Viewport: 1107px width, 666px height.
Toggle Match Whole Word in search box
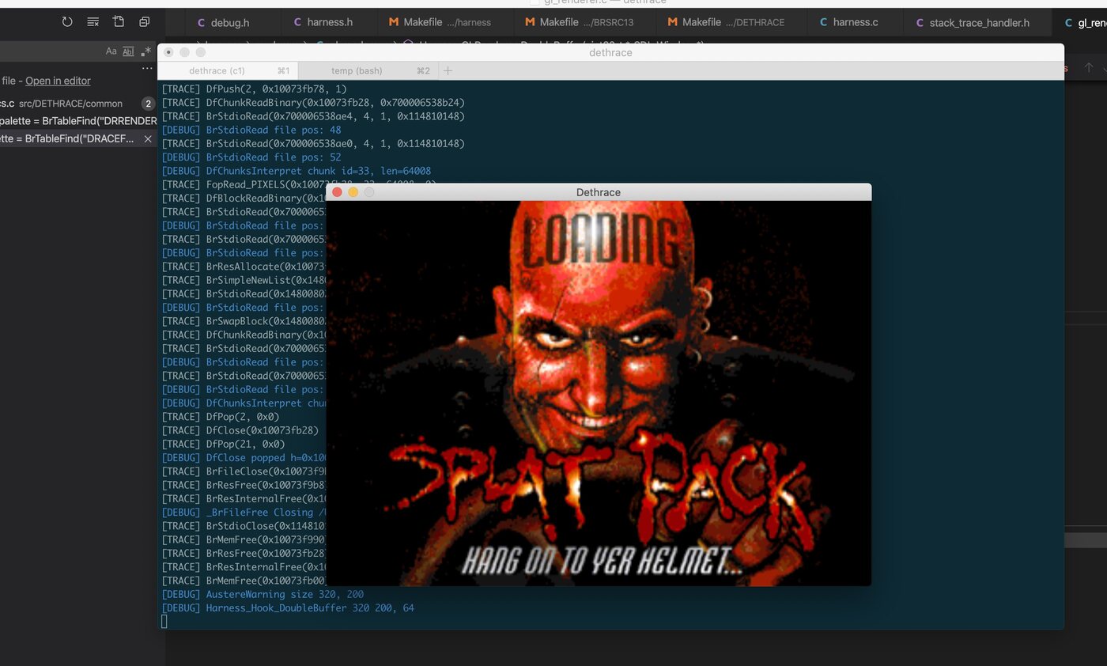[x=128, y=51]
